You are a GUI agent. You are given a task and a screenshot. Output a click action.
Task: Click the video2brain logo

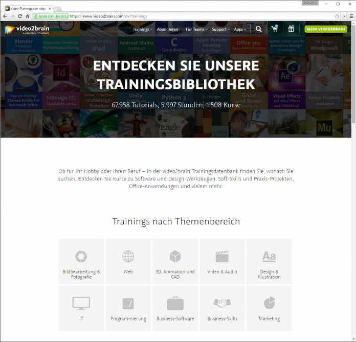click(27, 30)
